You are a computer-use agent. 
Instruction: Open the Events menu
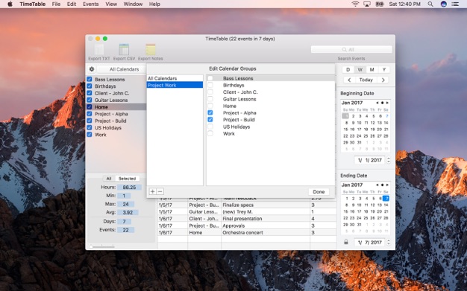tap(90, 4)
